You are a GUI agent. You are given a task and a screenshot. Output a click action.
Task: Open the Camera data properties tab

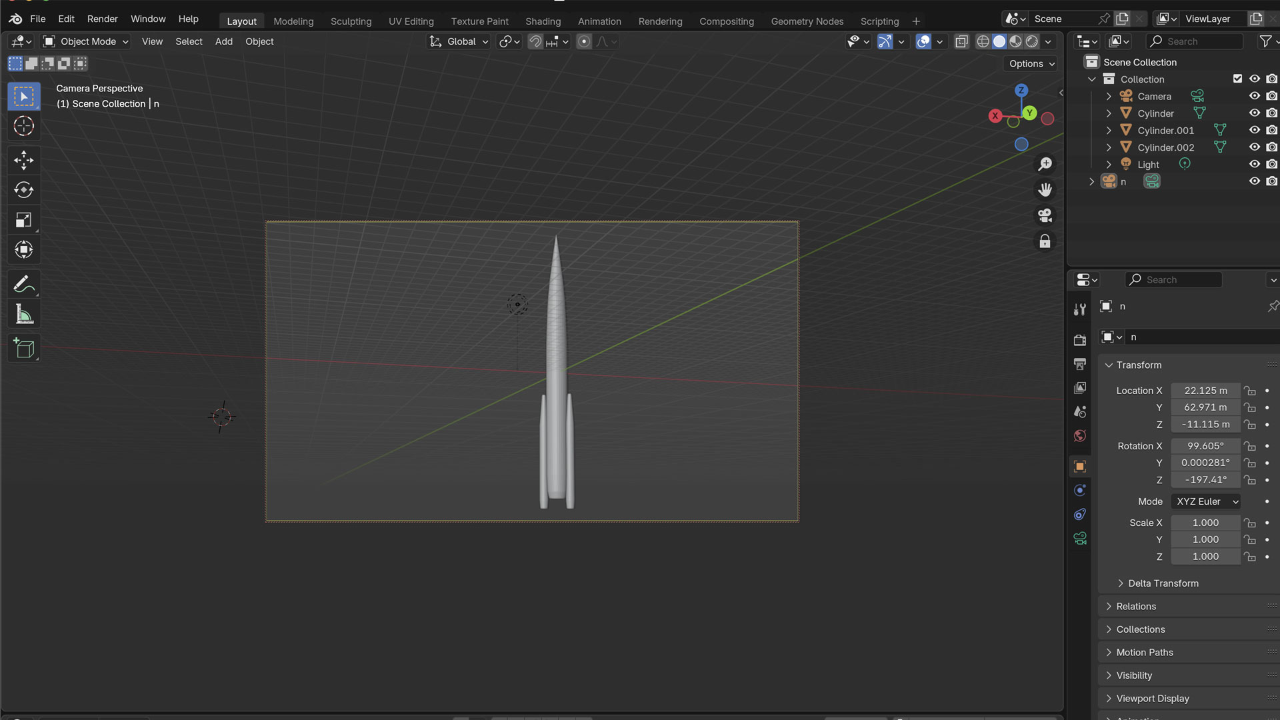click(x=1080, y=538)
